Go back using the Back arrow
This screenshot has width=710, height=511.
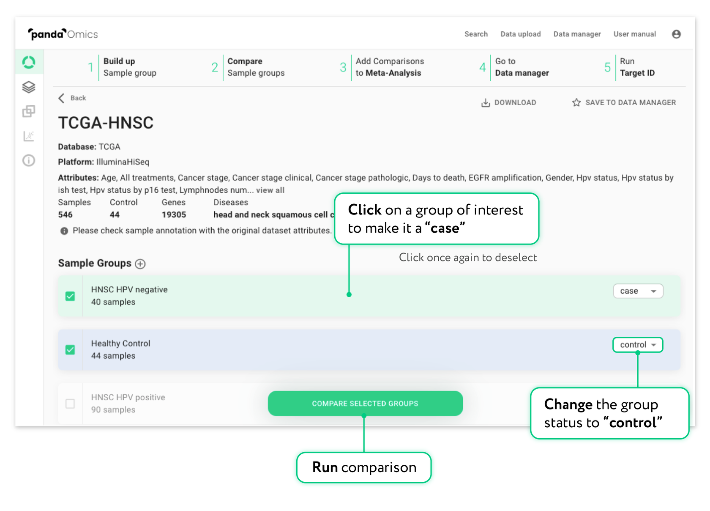(x=72, y=98)
